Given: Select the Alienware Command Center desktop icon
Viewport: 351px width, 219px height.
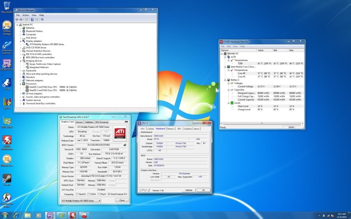Looking at the screenshot, I should [7, 48].
